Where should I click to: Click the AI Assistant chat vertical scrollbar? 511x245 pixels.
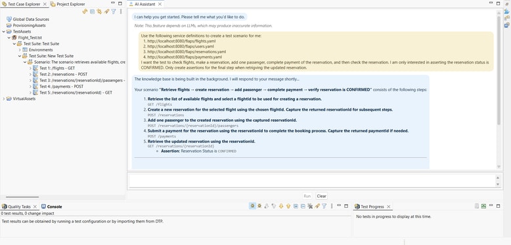point(499,70)
